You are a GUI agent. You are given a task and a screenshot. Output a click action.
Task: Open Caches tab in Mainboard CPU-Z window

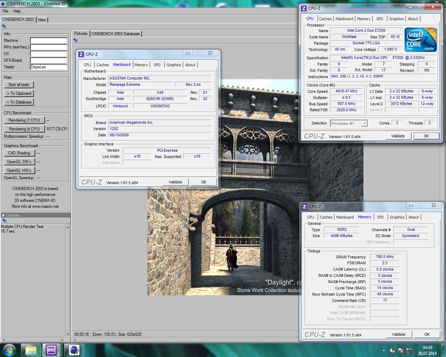(x=103, y=65)
